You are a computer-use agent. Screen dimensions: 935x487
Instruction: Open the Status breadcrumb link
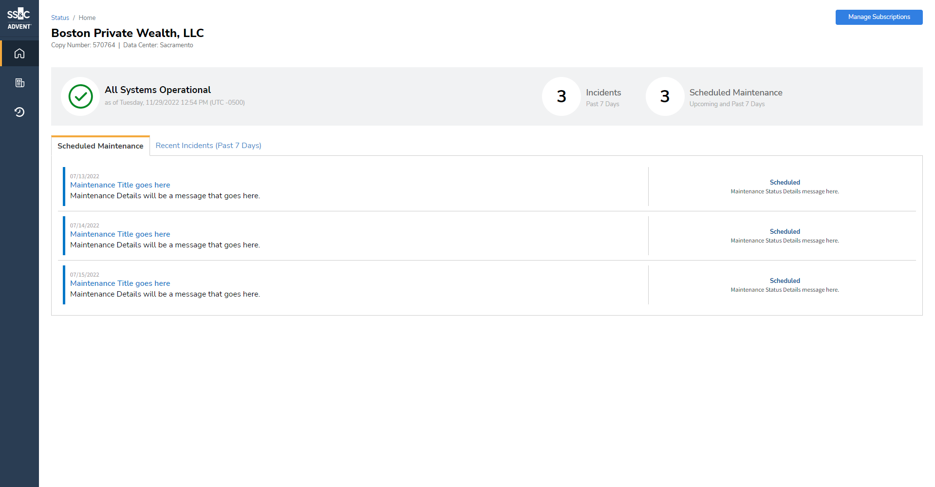(x=60, y=18)
